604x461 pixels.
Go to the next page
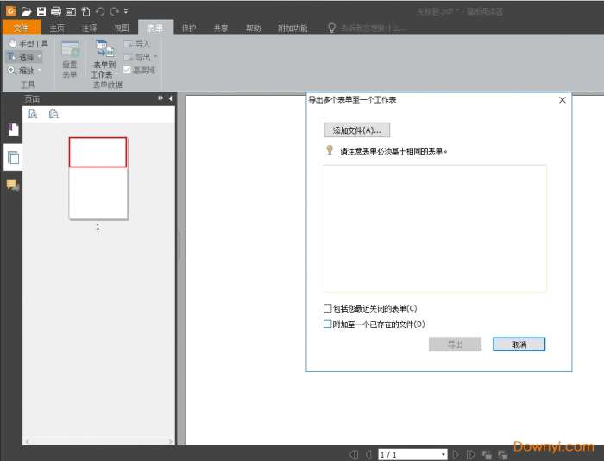[456, 454]
